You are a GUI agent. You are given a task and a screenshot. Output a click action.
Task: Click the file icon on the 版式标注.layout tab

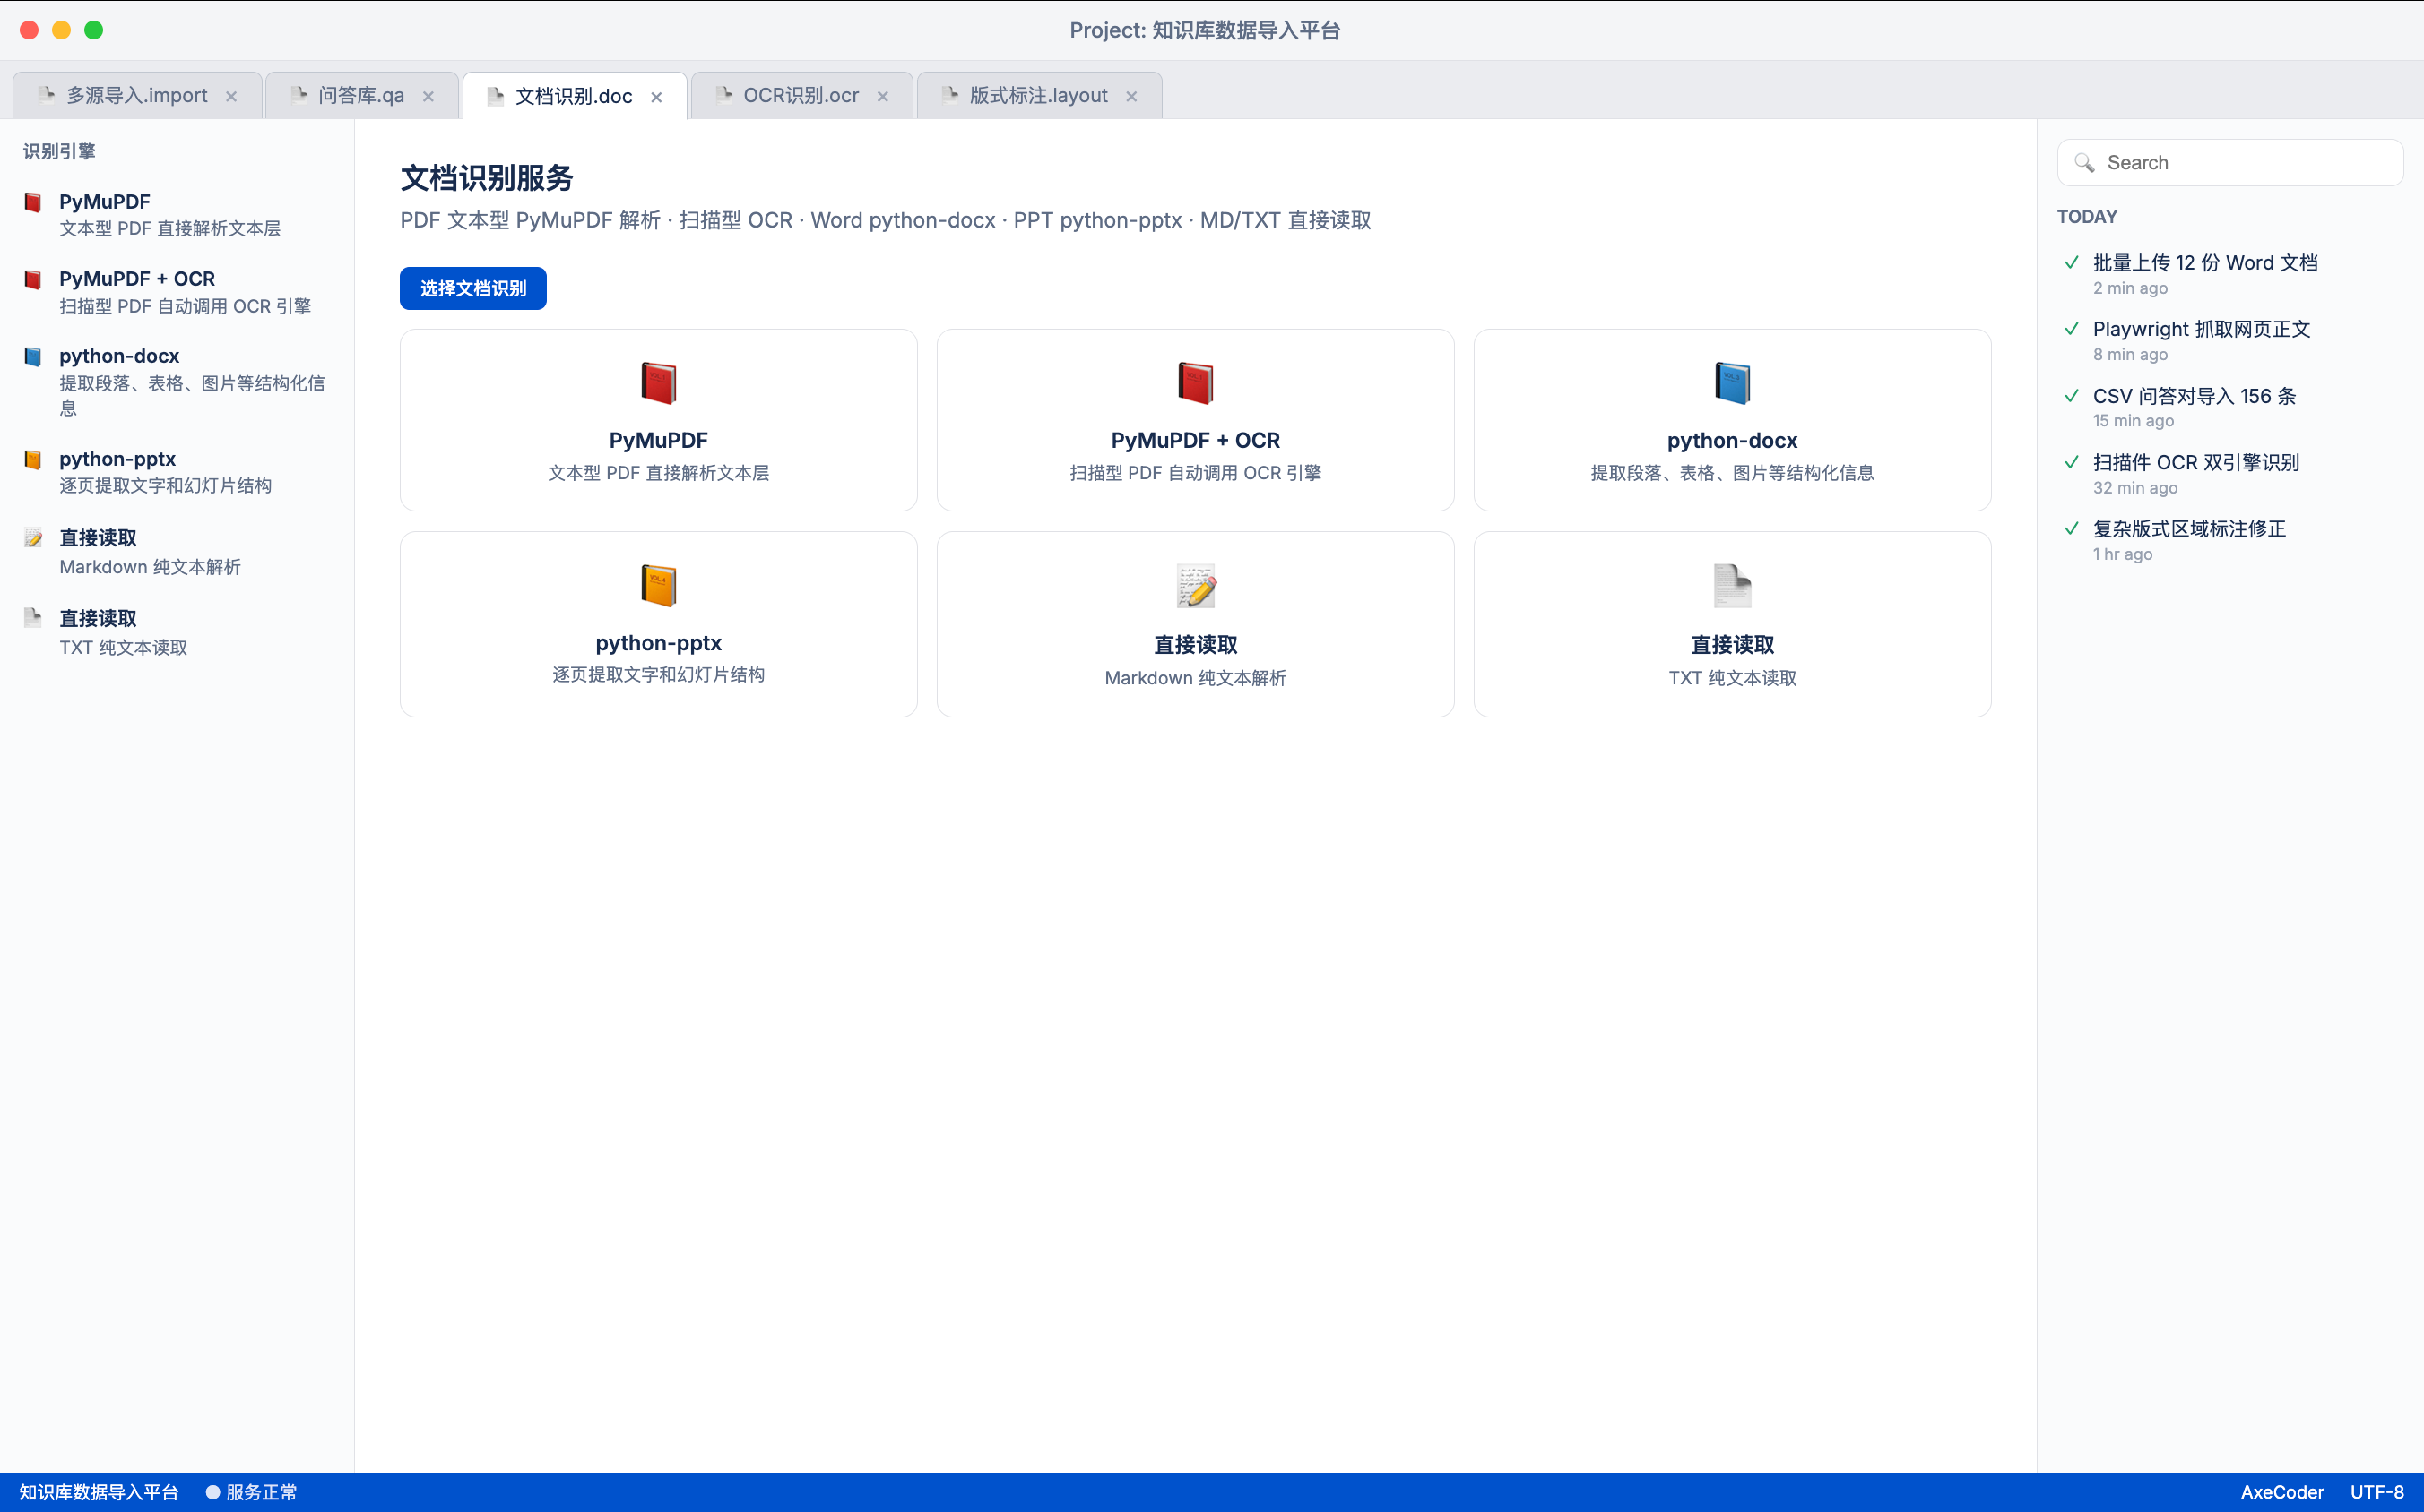[x=949, y=95]
